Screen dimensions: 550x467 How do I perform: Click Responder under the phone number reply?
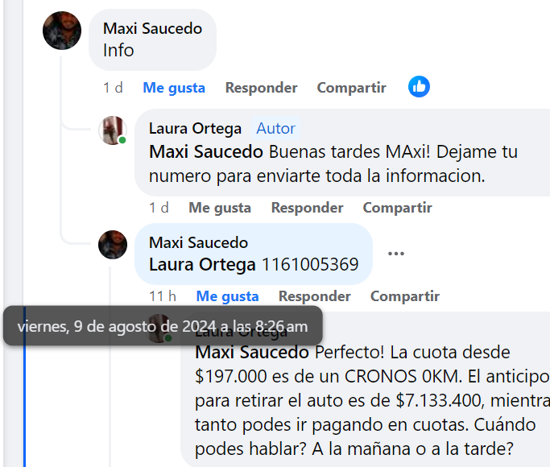[x=314, y=296]
